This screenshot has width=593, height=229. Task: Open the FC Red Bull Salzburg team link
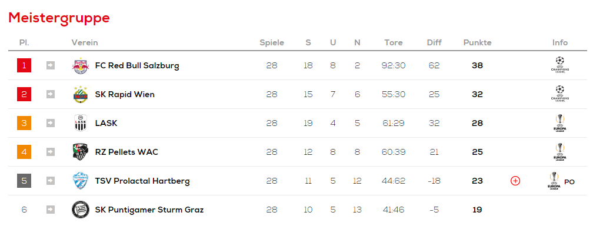[137, 65]
